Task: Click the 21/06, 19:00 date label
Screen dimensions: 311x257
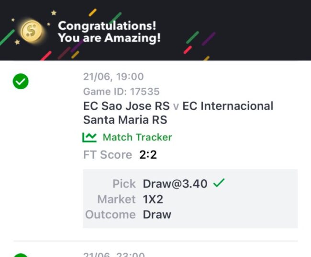Action: pos(113,77)
